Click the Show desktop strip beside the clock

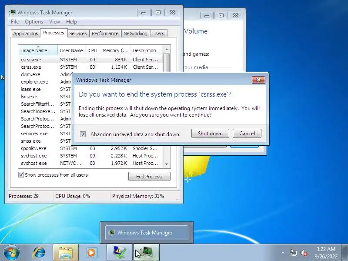click(345, 253)
